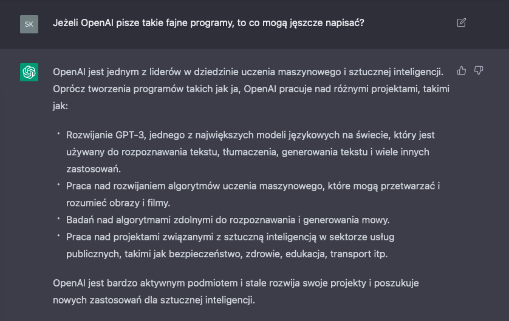The image size is (509, 321).
Task: Click the bullet about "sektorze usług publicznych"
Action: pyautogui.click(x=231, y=245)
